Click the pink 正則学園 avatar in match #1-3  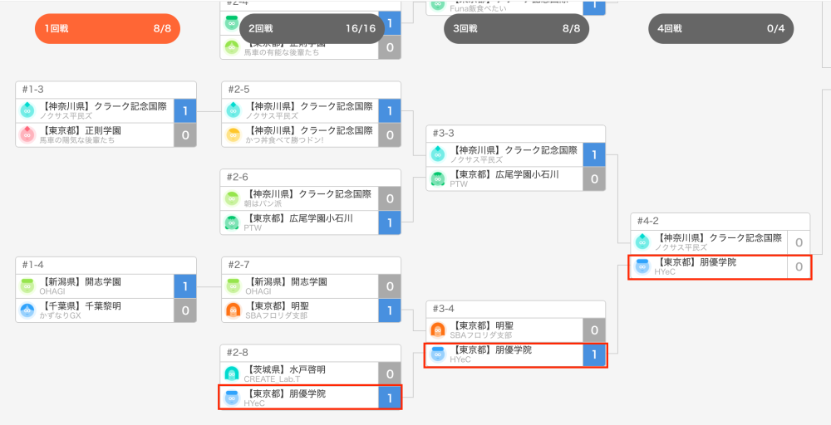27,134
